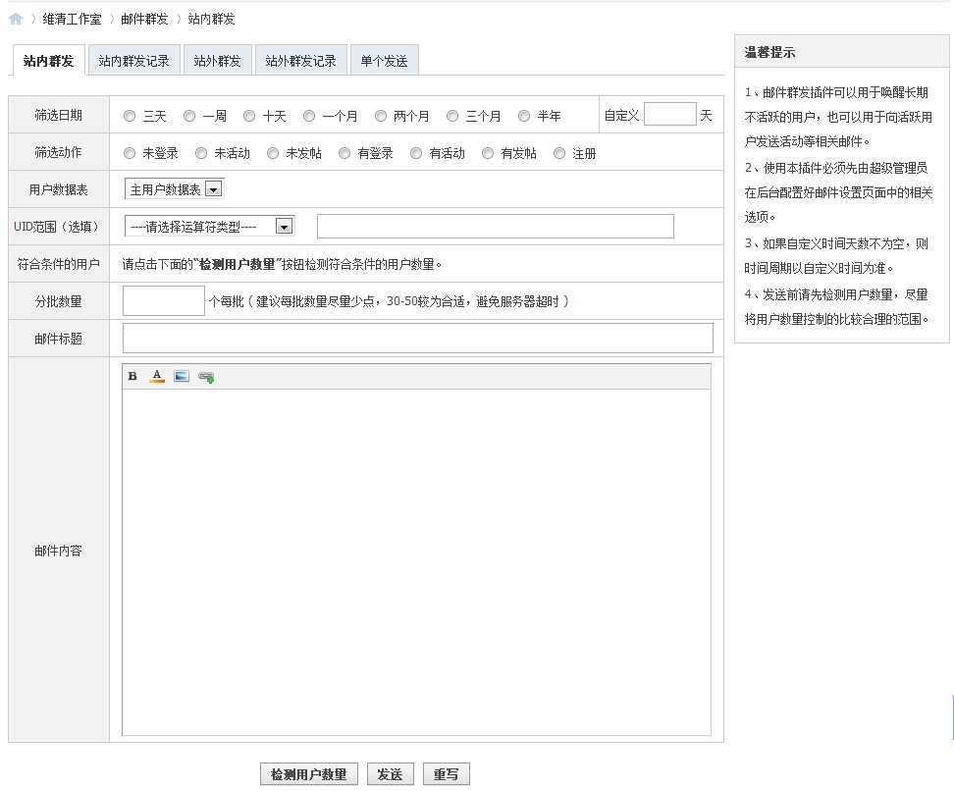This screenshot has height=791, width=954.
Task: Go to the 单个发送 tab
Action: coord(384,61)
